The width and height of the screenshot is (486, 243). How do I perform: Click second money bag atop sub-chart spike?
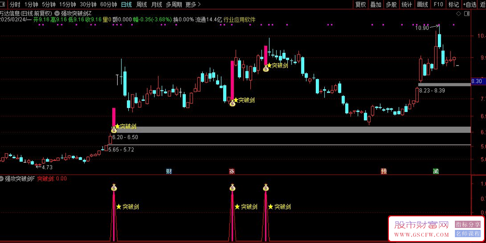(232, 187)
